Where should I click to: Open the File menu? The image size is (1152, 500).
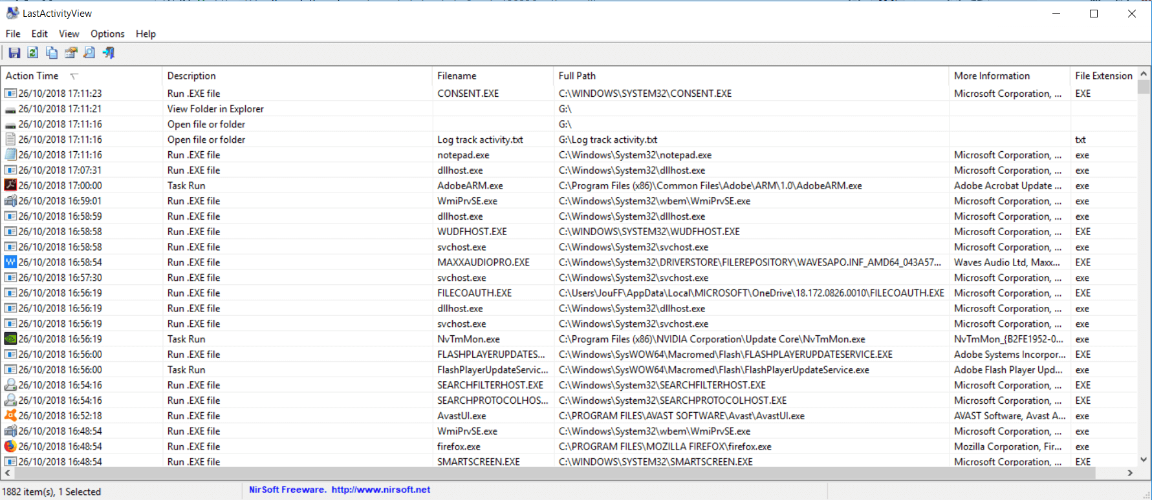(x=13, y=34)
